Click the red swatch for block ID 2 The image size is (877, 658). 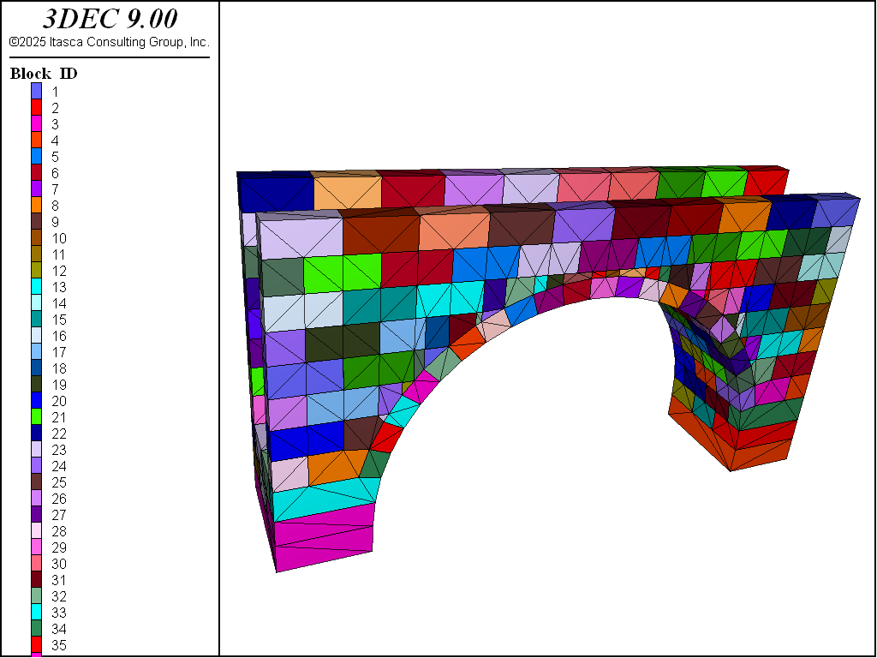[x=36, y=107]
